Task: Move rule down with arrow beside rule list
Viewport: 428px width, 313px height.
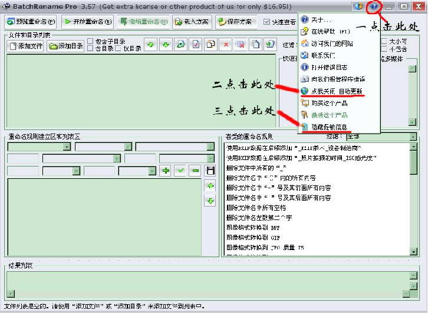Action: pos(210,201)
